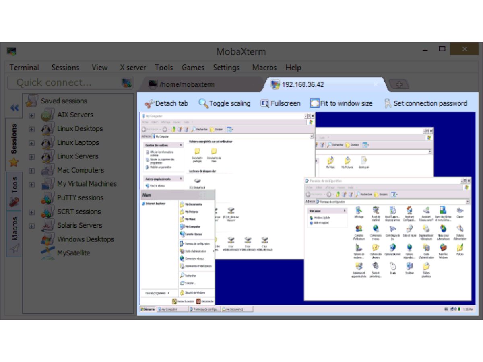Click Up folder icon in My Computer toolbar
The width and height of the screenshot is (483, 362).
[174, 130]
